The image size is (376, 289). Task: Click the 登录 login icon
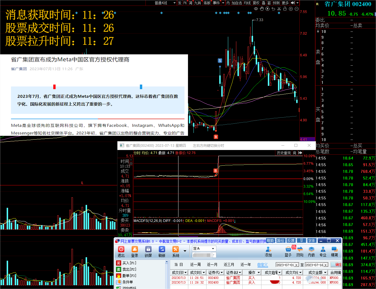(x=135, y=251)
